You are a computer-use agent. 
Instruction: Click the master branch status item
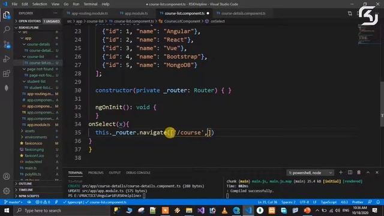click(x=13, y=202)
